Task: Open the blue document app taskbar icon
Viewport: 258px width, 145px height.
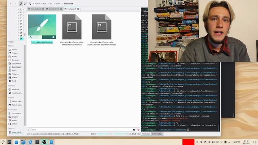Action: click(51, 142)
